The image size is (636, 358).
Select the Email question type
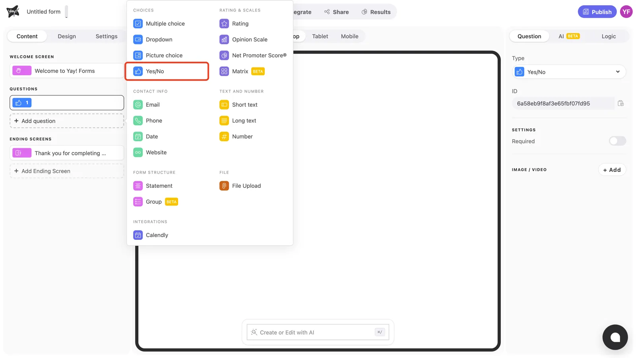147,105
